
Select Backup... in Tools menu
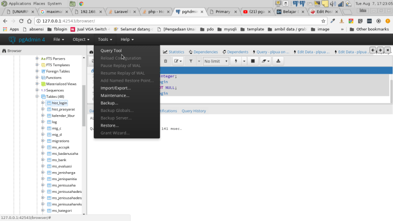pyautogui.click(x=109, y=103)
